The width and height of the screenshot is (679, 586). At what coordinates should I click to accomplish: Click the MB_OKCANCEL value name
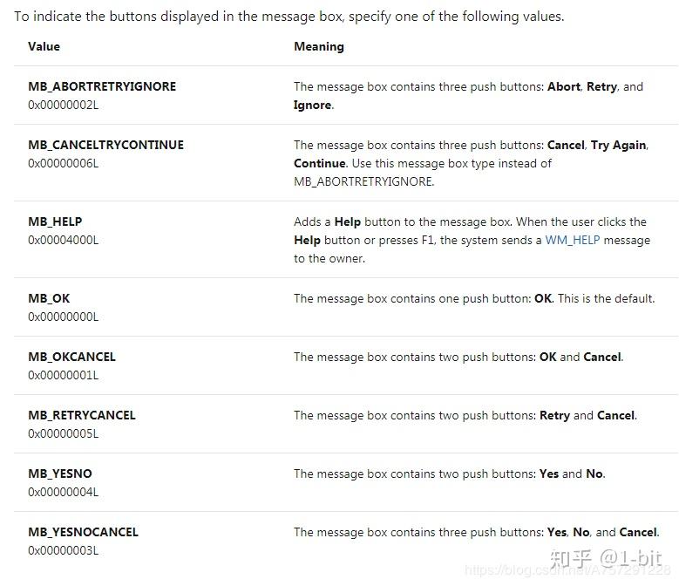click(x=71, y=357)
